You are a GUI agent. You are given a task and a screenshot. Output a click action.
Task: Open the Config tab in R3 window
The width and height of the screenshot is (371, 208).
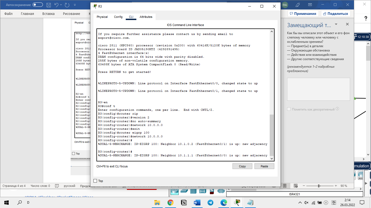(x=118, y=17)
